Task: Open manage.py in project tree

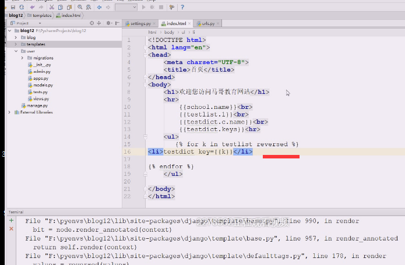Action: 37,105
